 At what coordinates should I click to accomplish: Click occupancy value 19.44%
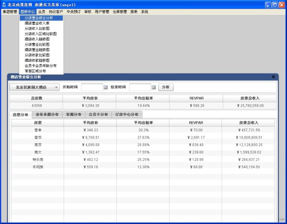click(143, 106)
